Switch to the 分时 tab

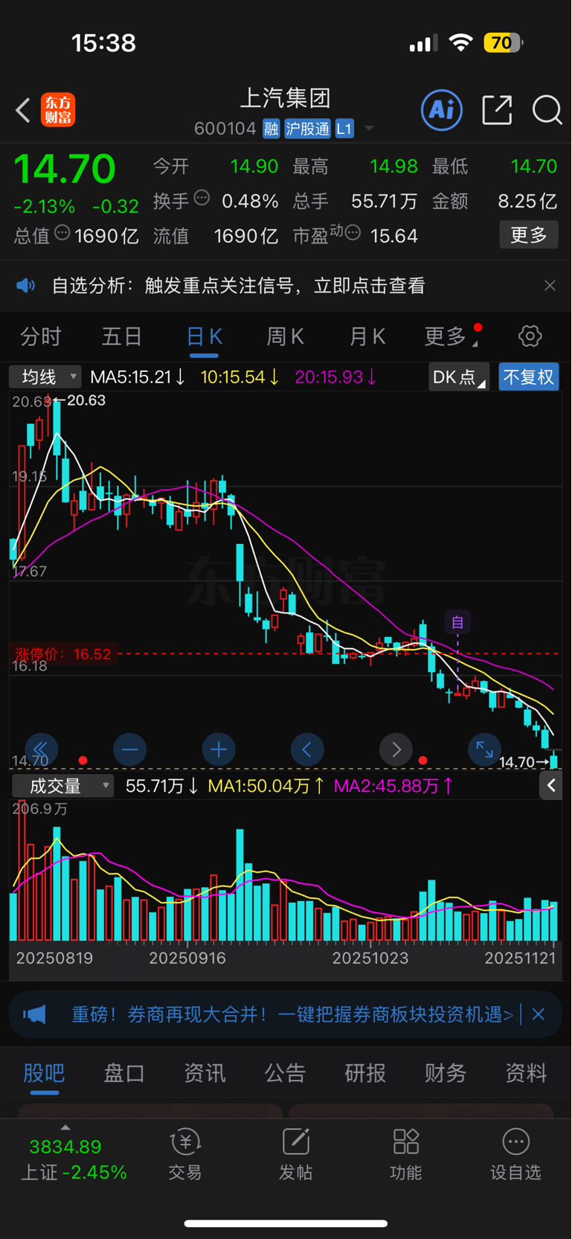tap(41, 337)
